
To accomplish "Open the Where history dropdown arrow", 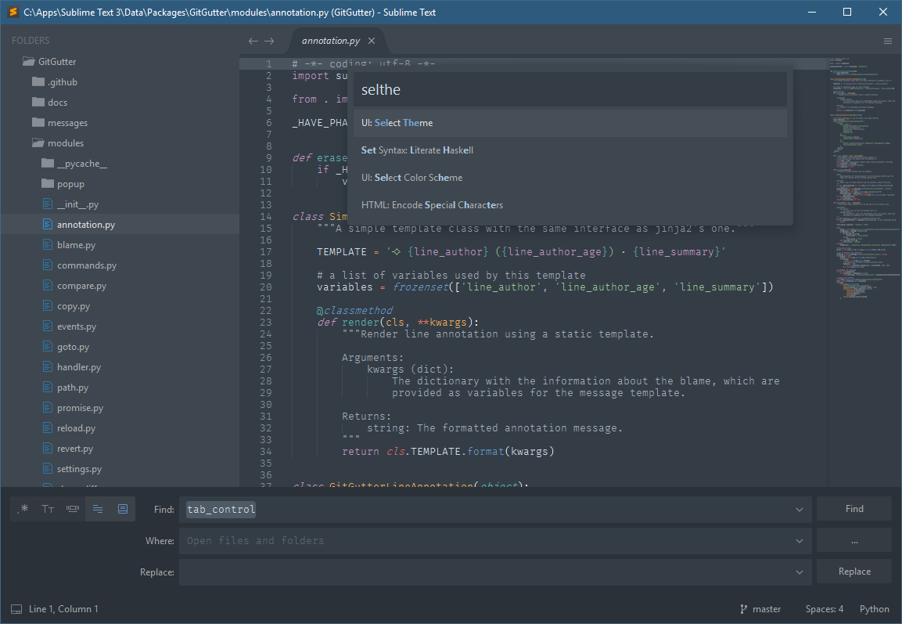I will coord(799,541).
